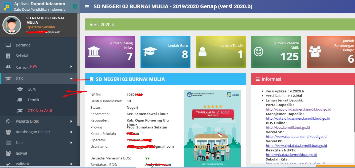
Task: Open the Jumlah Guru dashboard card
Action: tap(165, 52)
